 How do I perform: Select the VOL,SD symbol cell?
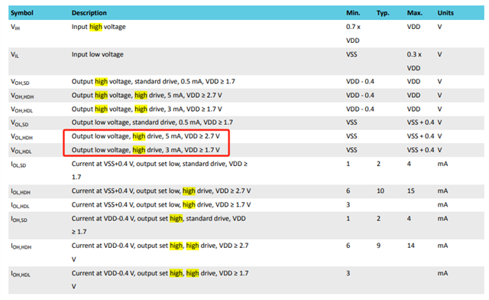pyautogui.click(x=19, y=123)
